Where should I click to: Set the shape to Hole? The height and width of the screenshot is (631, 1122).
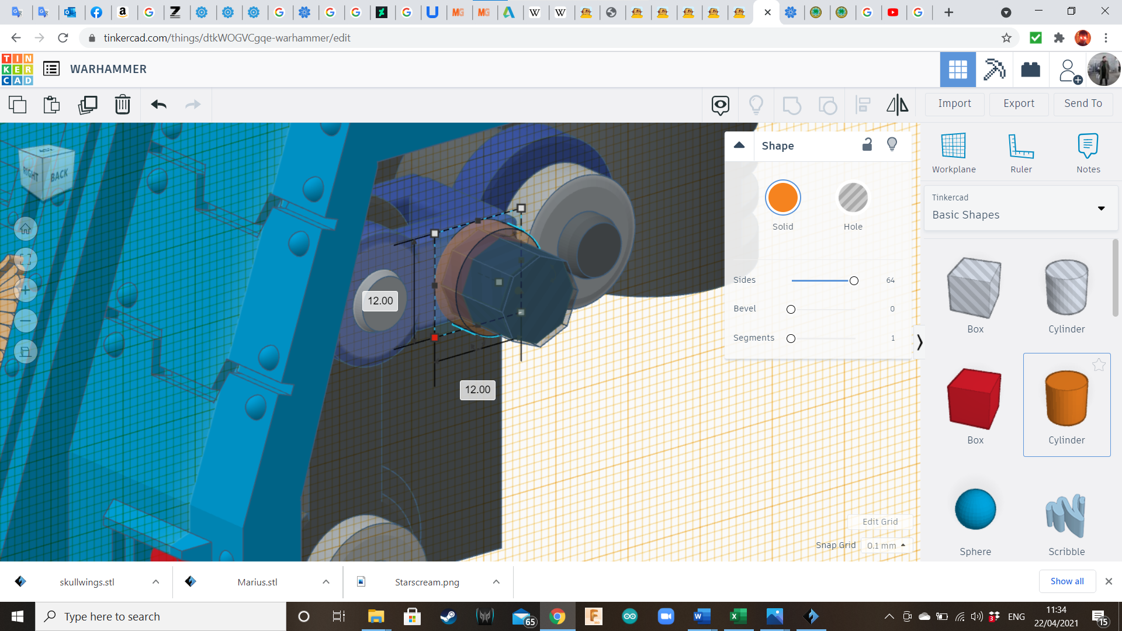(x=853, y=198)
